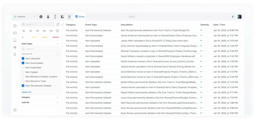Click the Category column header
This screenshot has height=119, width=255.
pos(71,25)
